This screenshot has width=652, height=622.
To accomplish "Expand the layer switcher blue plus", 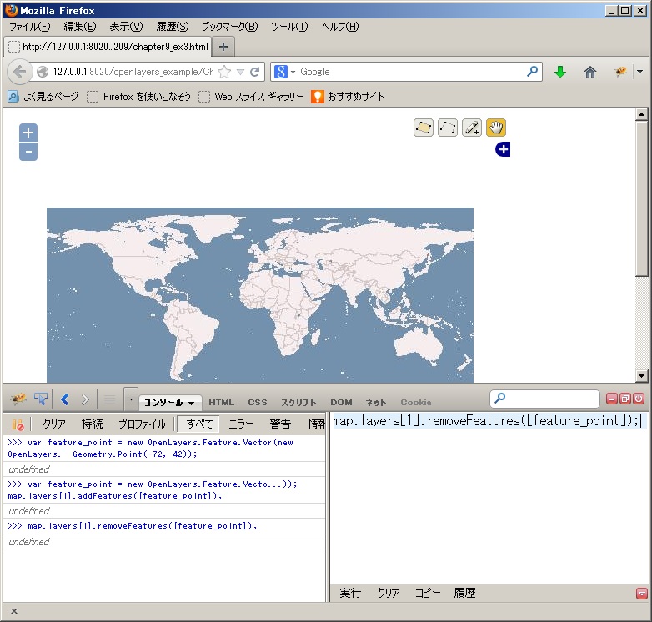I will tap(503, 149).
